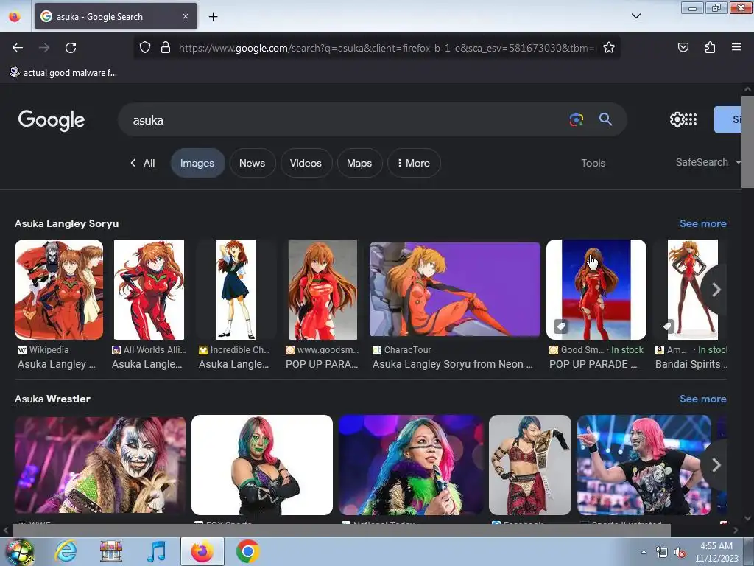Open the Windows Start button
Viewport: 754px width, 566px height.
pyautogui.click(x=19, y=552)
